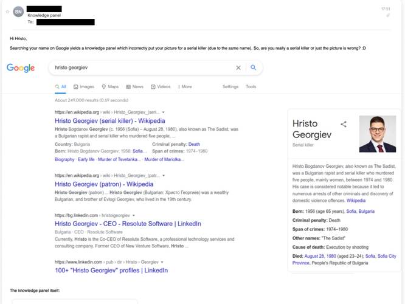Click the Hristo Georgiev panel title
This screenshot has height=304, width=405.
coord(312,129)
